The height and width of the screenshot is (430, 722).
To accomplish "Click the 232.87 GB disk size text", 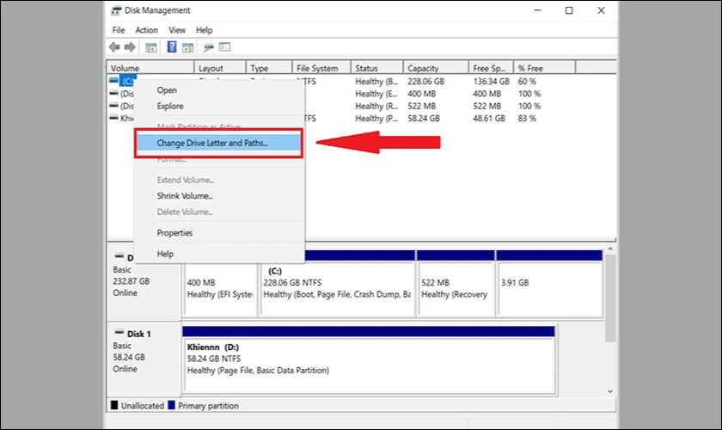I will coord(132,281).
